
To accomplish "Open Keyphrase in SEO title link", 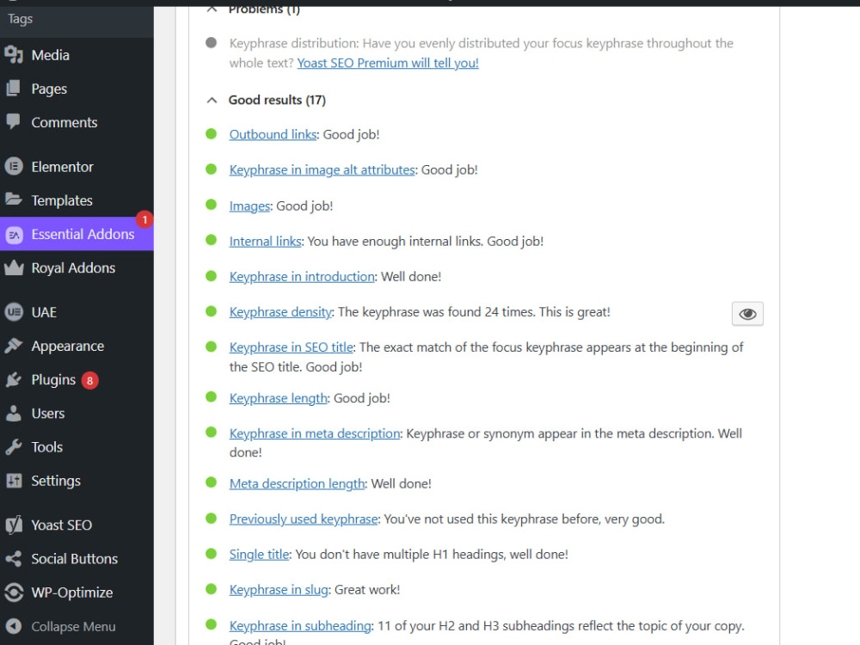I will click(292, 347).
